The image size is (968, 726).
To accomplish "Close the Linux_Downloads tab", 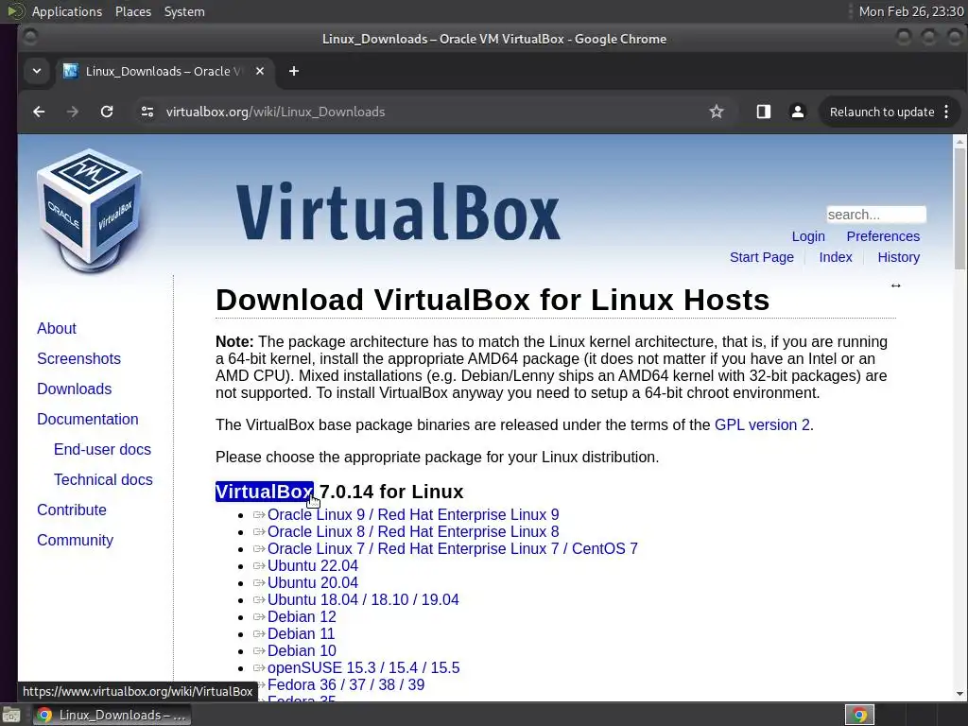I will [x=260, y=71].
